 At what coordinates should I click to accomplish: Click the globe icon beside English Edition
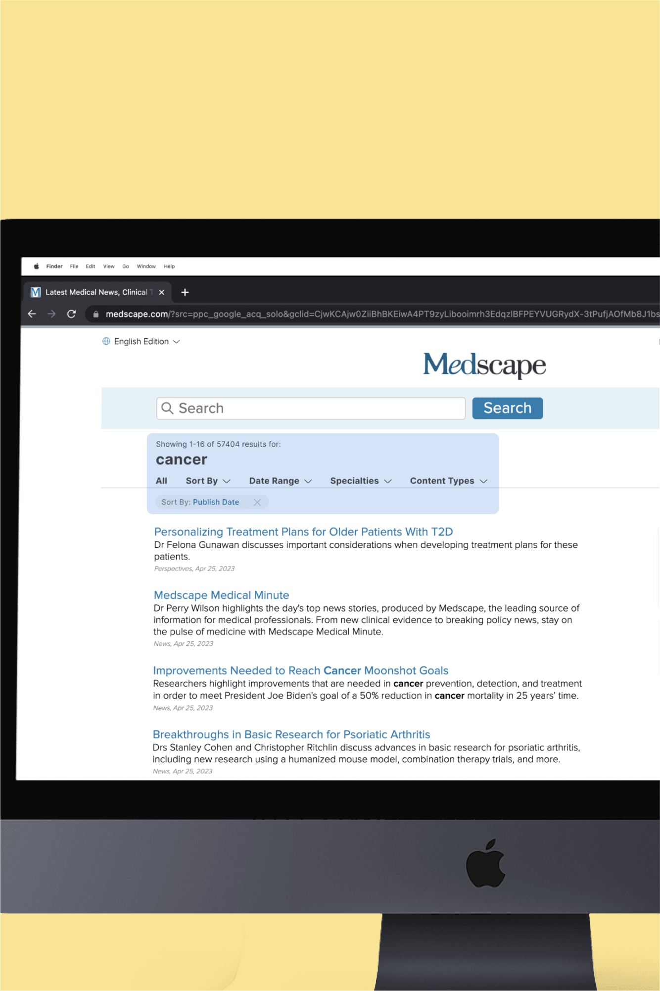106,341
